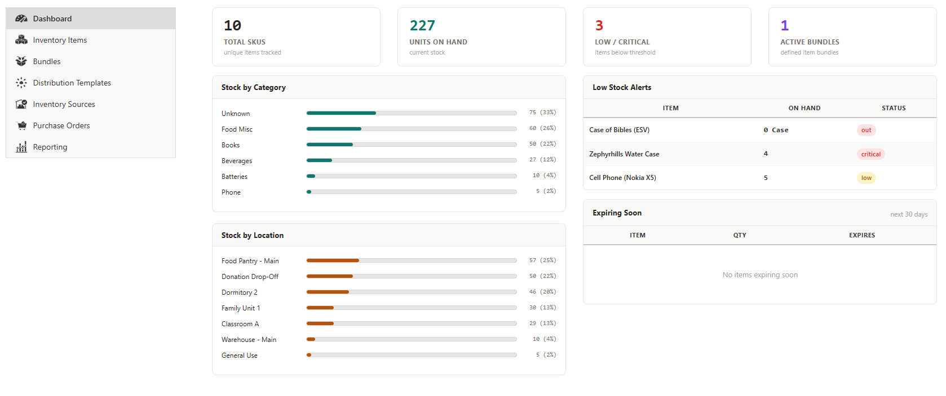Click the EXPIRES column header
This screenshot has width=946, height=396.
[862, 235]
